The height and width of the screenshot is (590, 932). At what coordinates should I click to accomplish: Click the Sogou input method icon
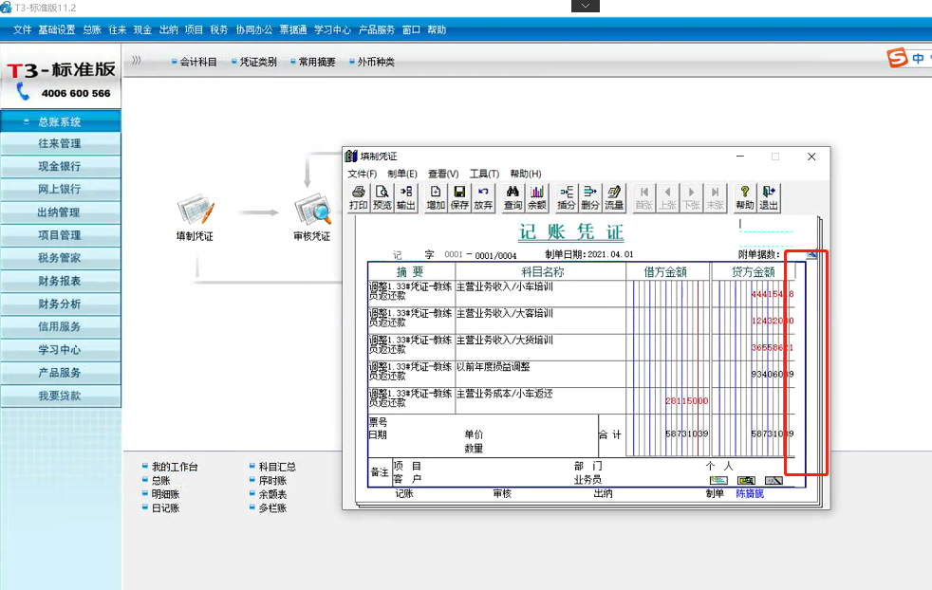[897, 58]
